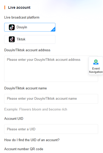Click the Account UID label
The height and width of the screenshot is (153, 103).
tap(14, 118)
